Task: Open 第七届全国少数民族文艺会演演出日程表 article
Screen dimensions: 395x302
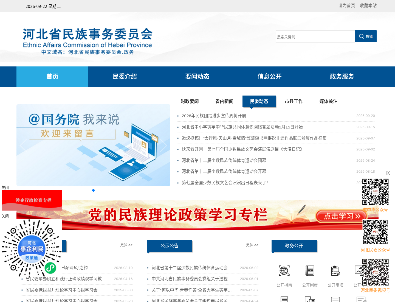Action: 225,183
